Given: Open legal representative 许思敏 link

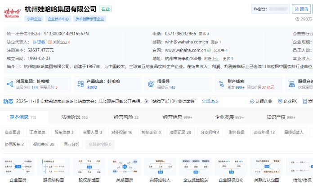Looking at the screenshot, I should click(x=39, y=42).
